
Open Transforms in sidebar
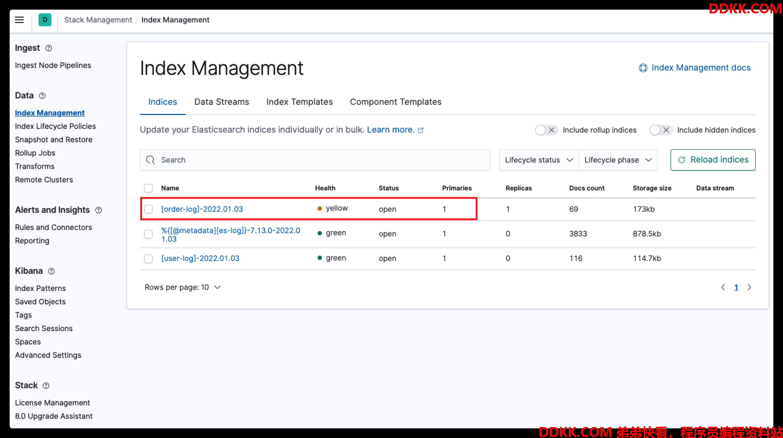35,167
